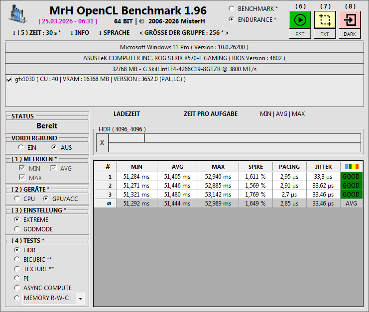
Task: Toggle the MIN metric checkbox
Action: [22, 168]
